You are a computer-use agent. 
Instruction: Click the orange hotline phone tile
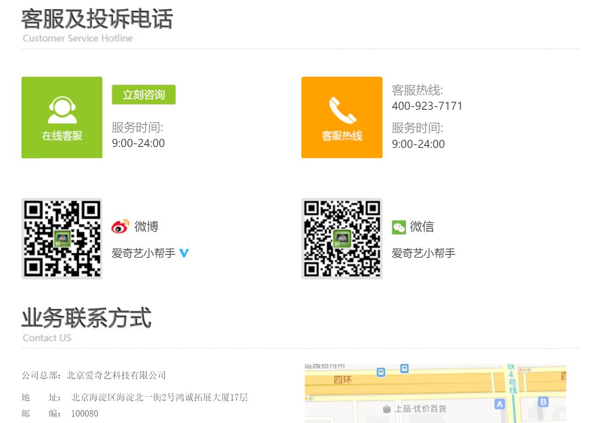[342, 118]
